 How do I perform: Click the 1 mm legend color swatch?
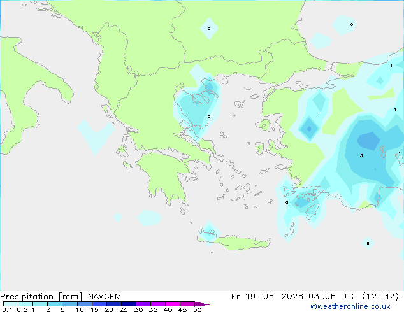pos(40,304)
